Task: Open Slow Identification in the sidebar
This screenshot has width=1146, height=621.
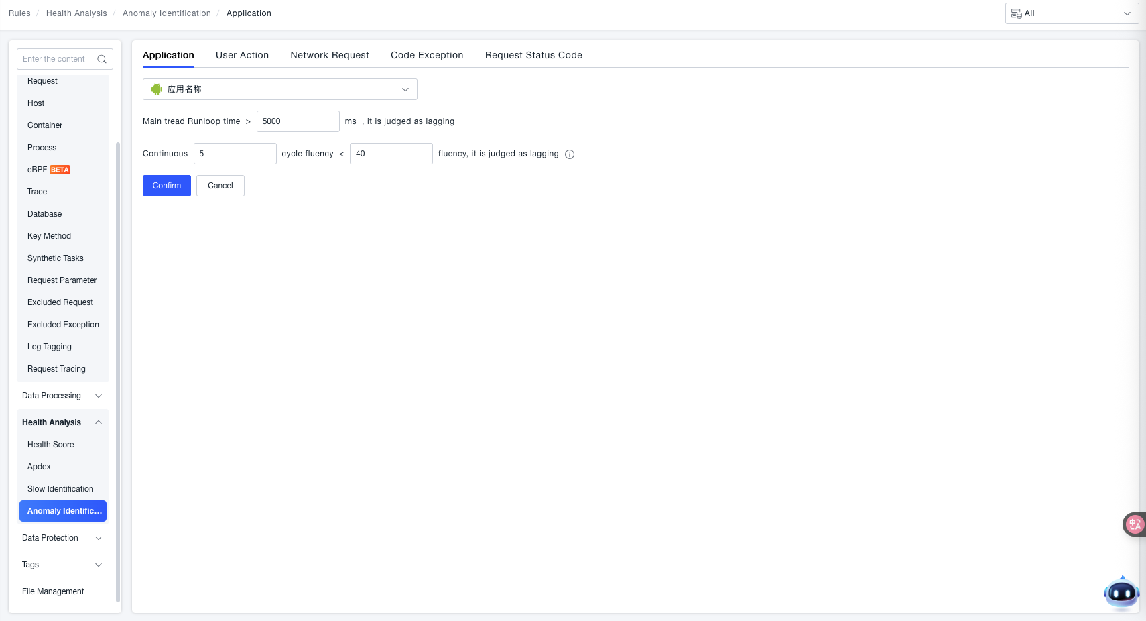Action: (60, 489)
